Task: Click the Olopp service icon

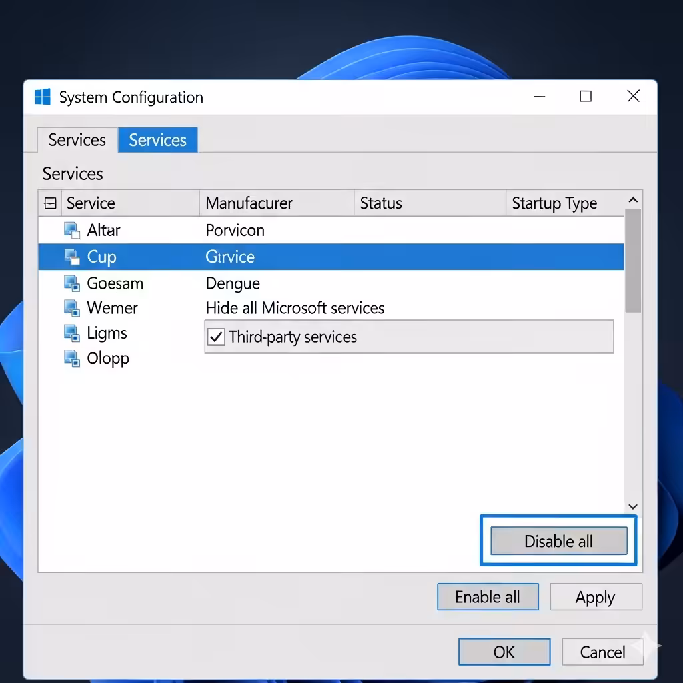Action: click(72, 358)
